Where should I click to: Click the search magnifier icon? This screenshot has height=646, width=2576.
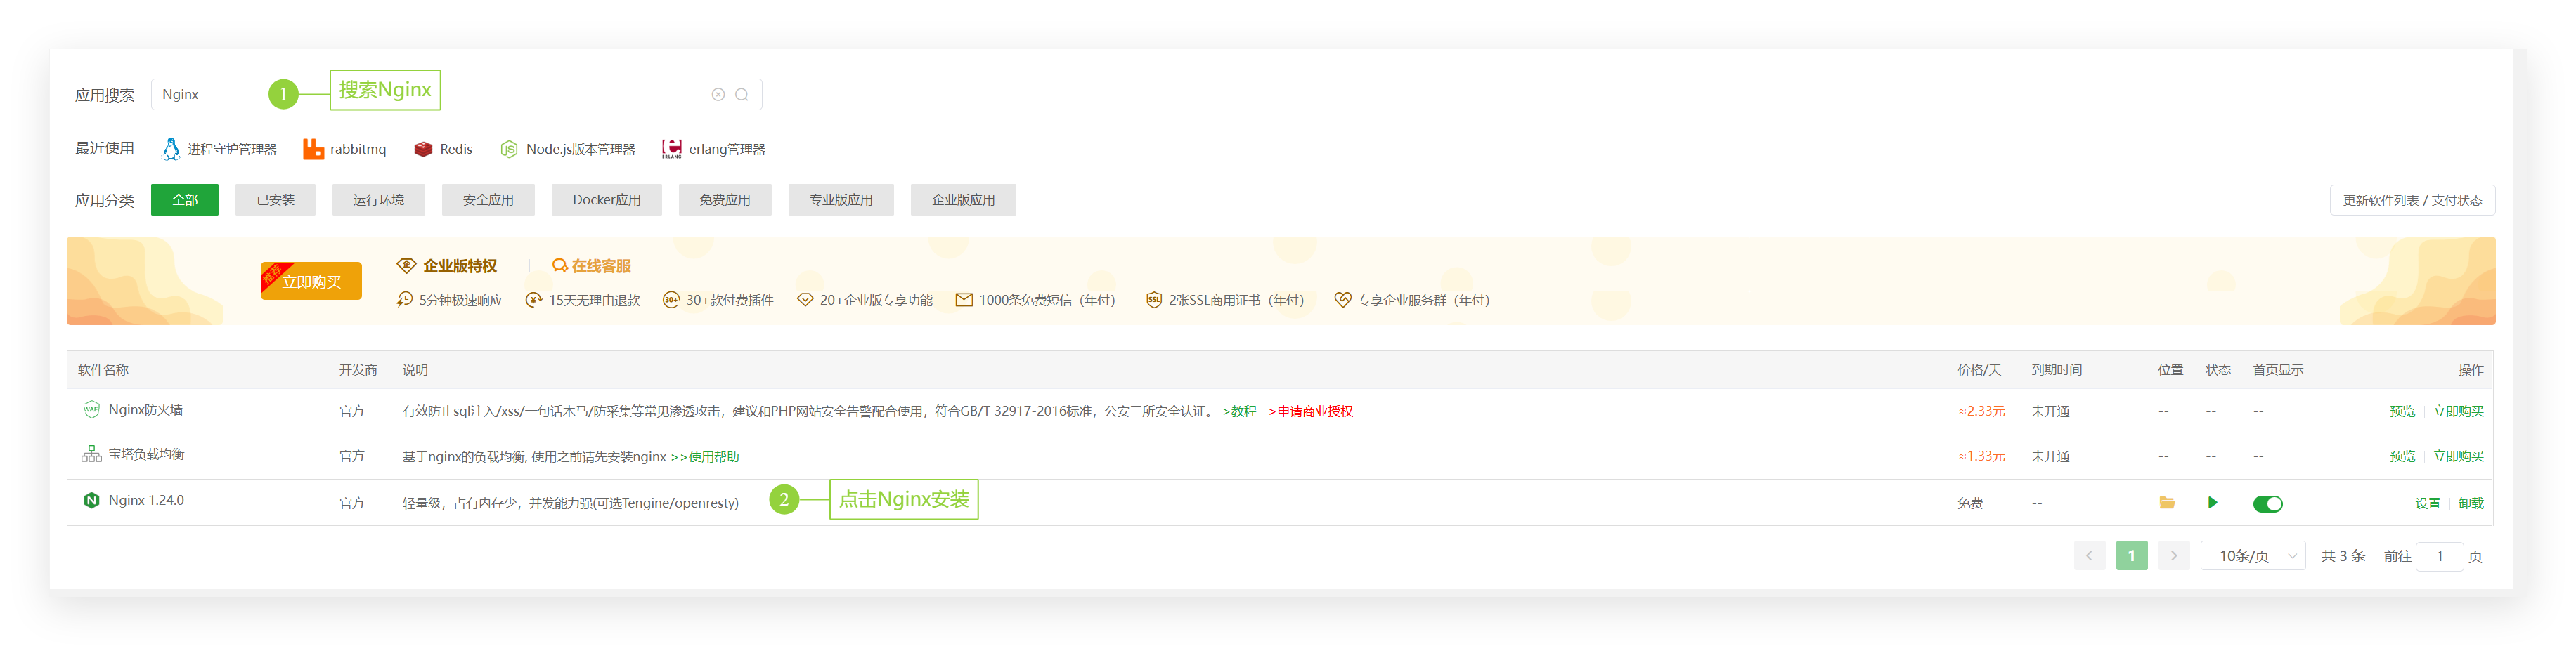(x=741, y=95)
